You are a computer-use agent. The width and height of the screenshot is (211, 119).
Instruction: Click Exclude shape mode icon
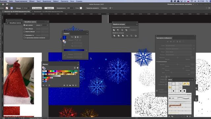click(126, 30)
